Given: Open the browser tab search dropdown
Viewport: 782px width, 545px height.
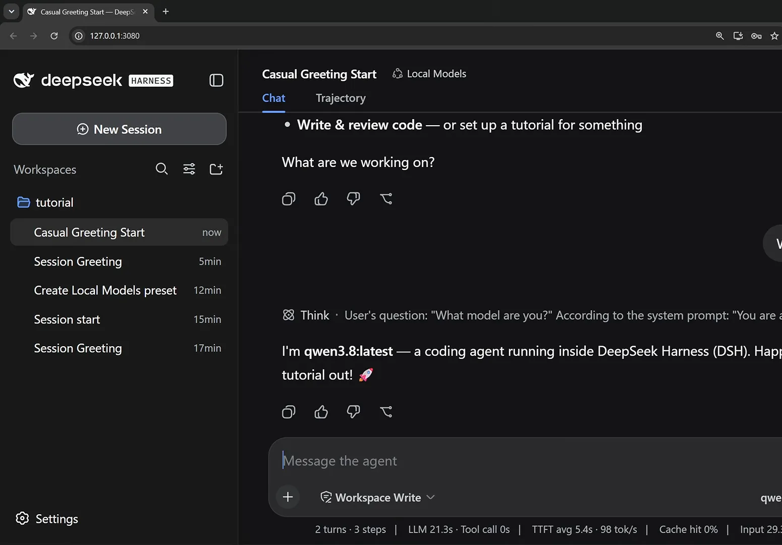Looking at the screenshot, I should click(11, 11).
